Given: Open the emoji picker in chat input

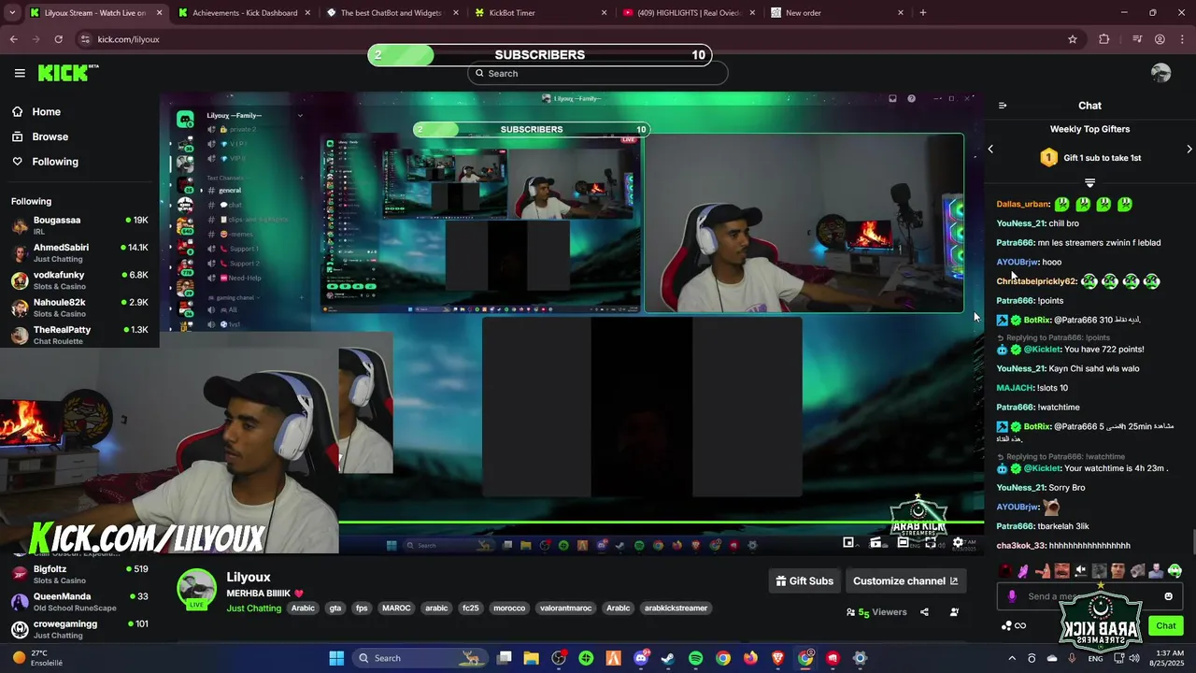Looking at the screenshot, I should pos(1168,596).
